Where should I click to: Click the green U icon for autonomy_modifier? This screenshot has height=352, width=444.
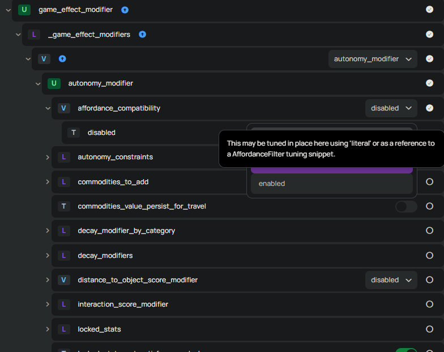tap(54, 83)
